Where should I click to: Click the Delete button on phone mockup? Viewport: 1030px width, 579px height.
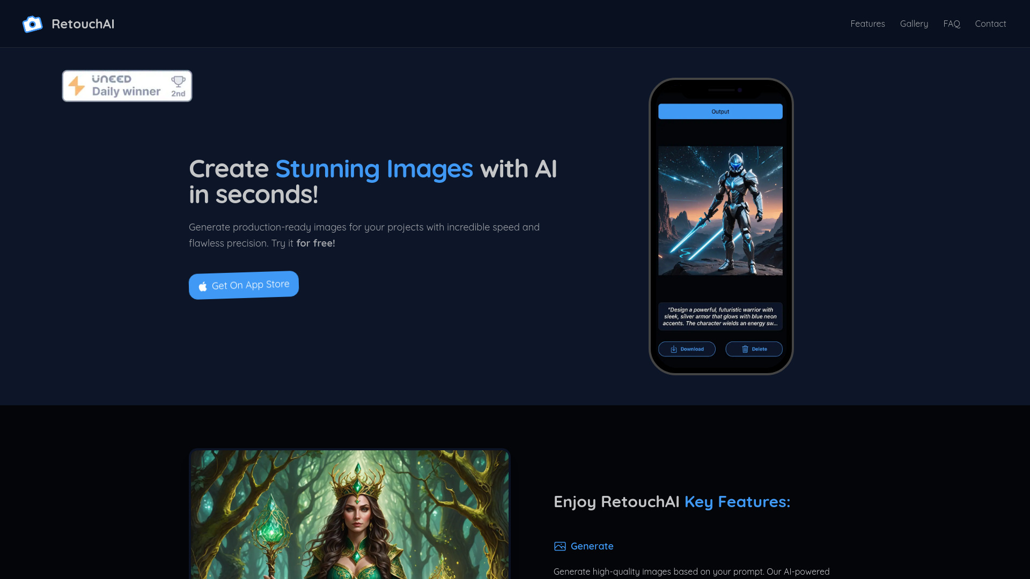tap(753, 348)
